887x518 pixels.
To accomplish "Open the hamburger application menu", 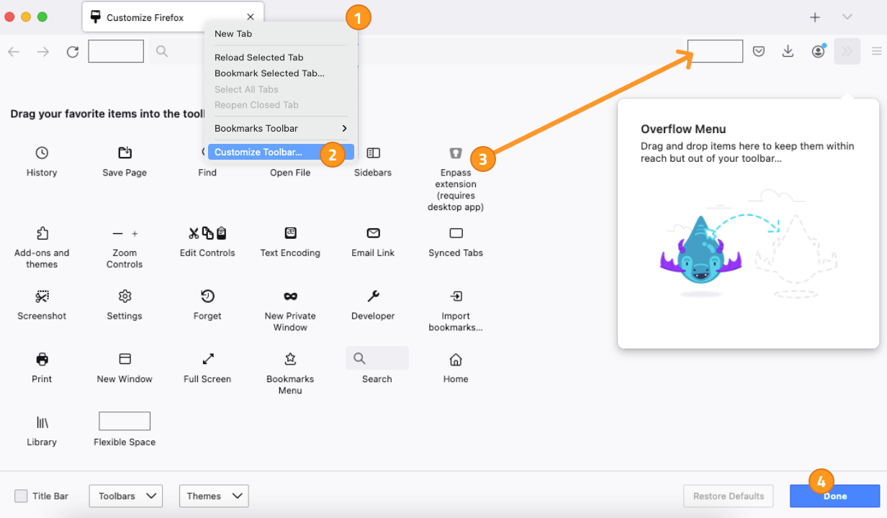I will [877, 51].
